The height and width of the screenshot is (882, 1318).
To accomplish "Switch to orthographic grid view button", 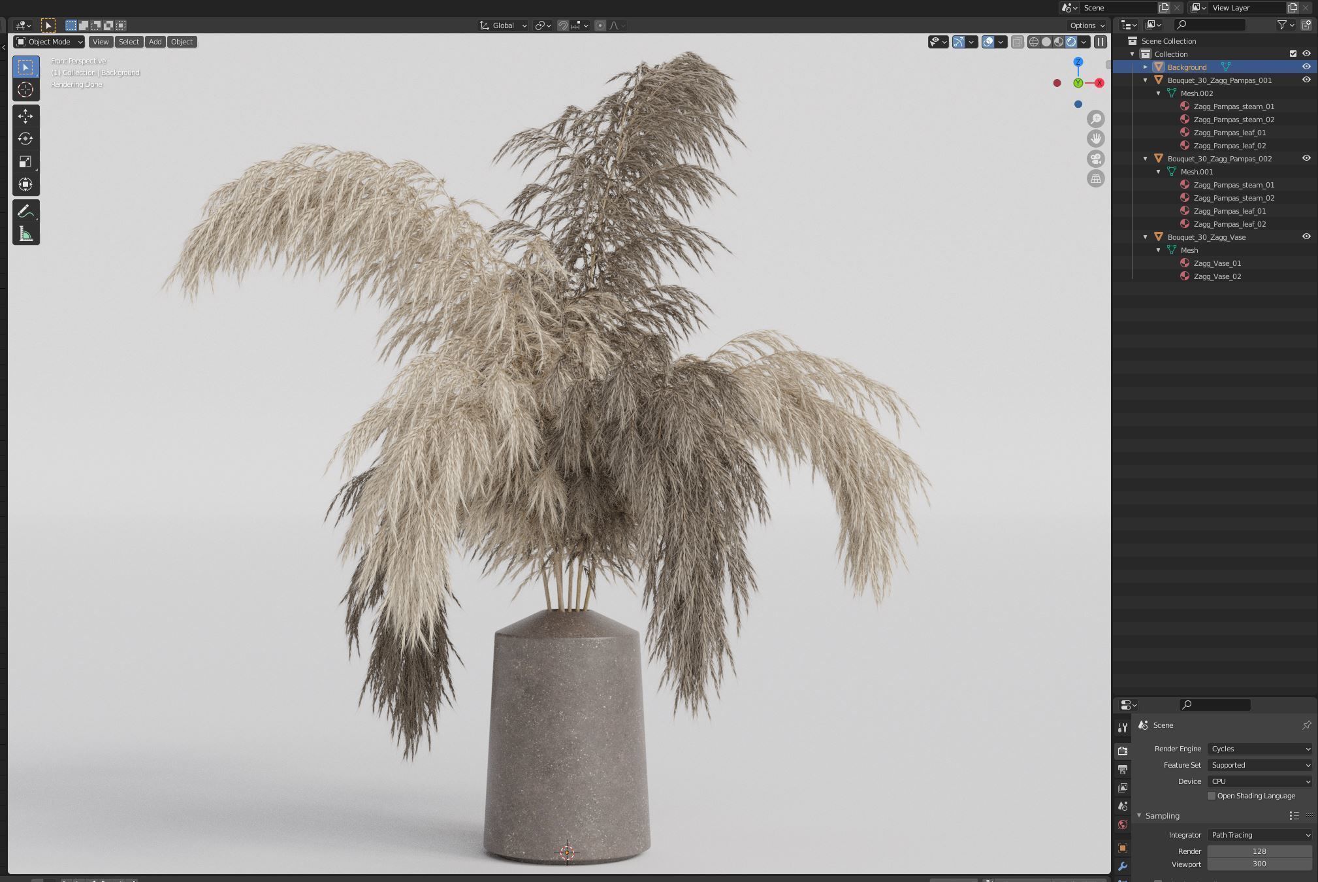I will click(1095, 178).
